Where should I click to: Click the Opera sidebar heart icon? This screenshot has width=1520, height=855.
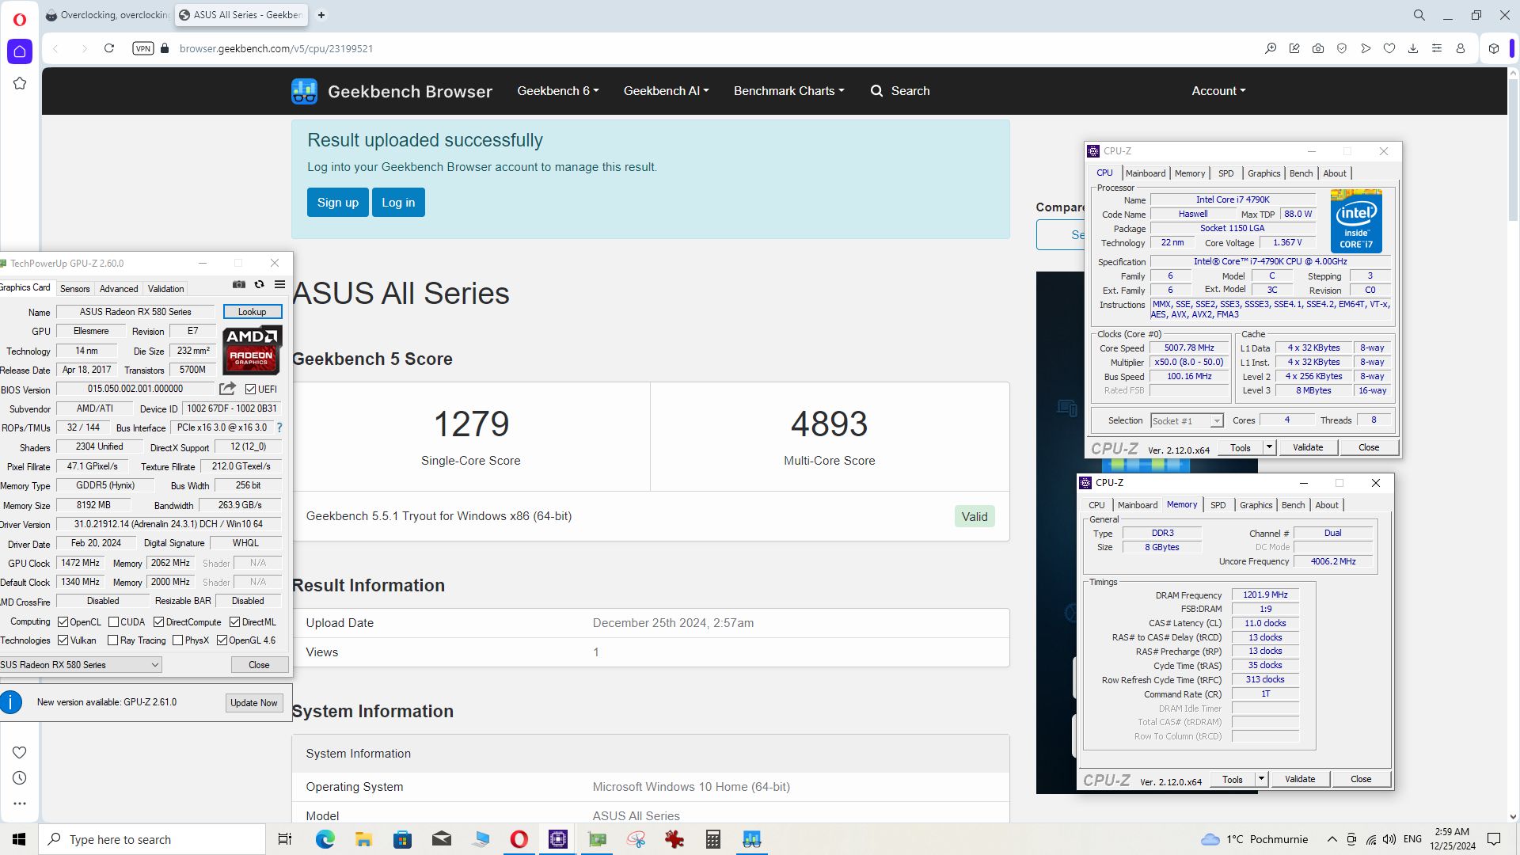coord(20,752)
